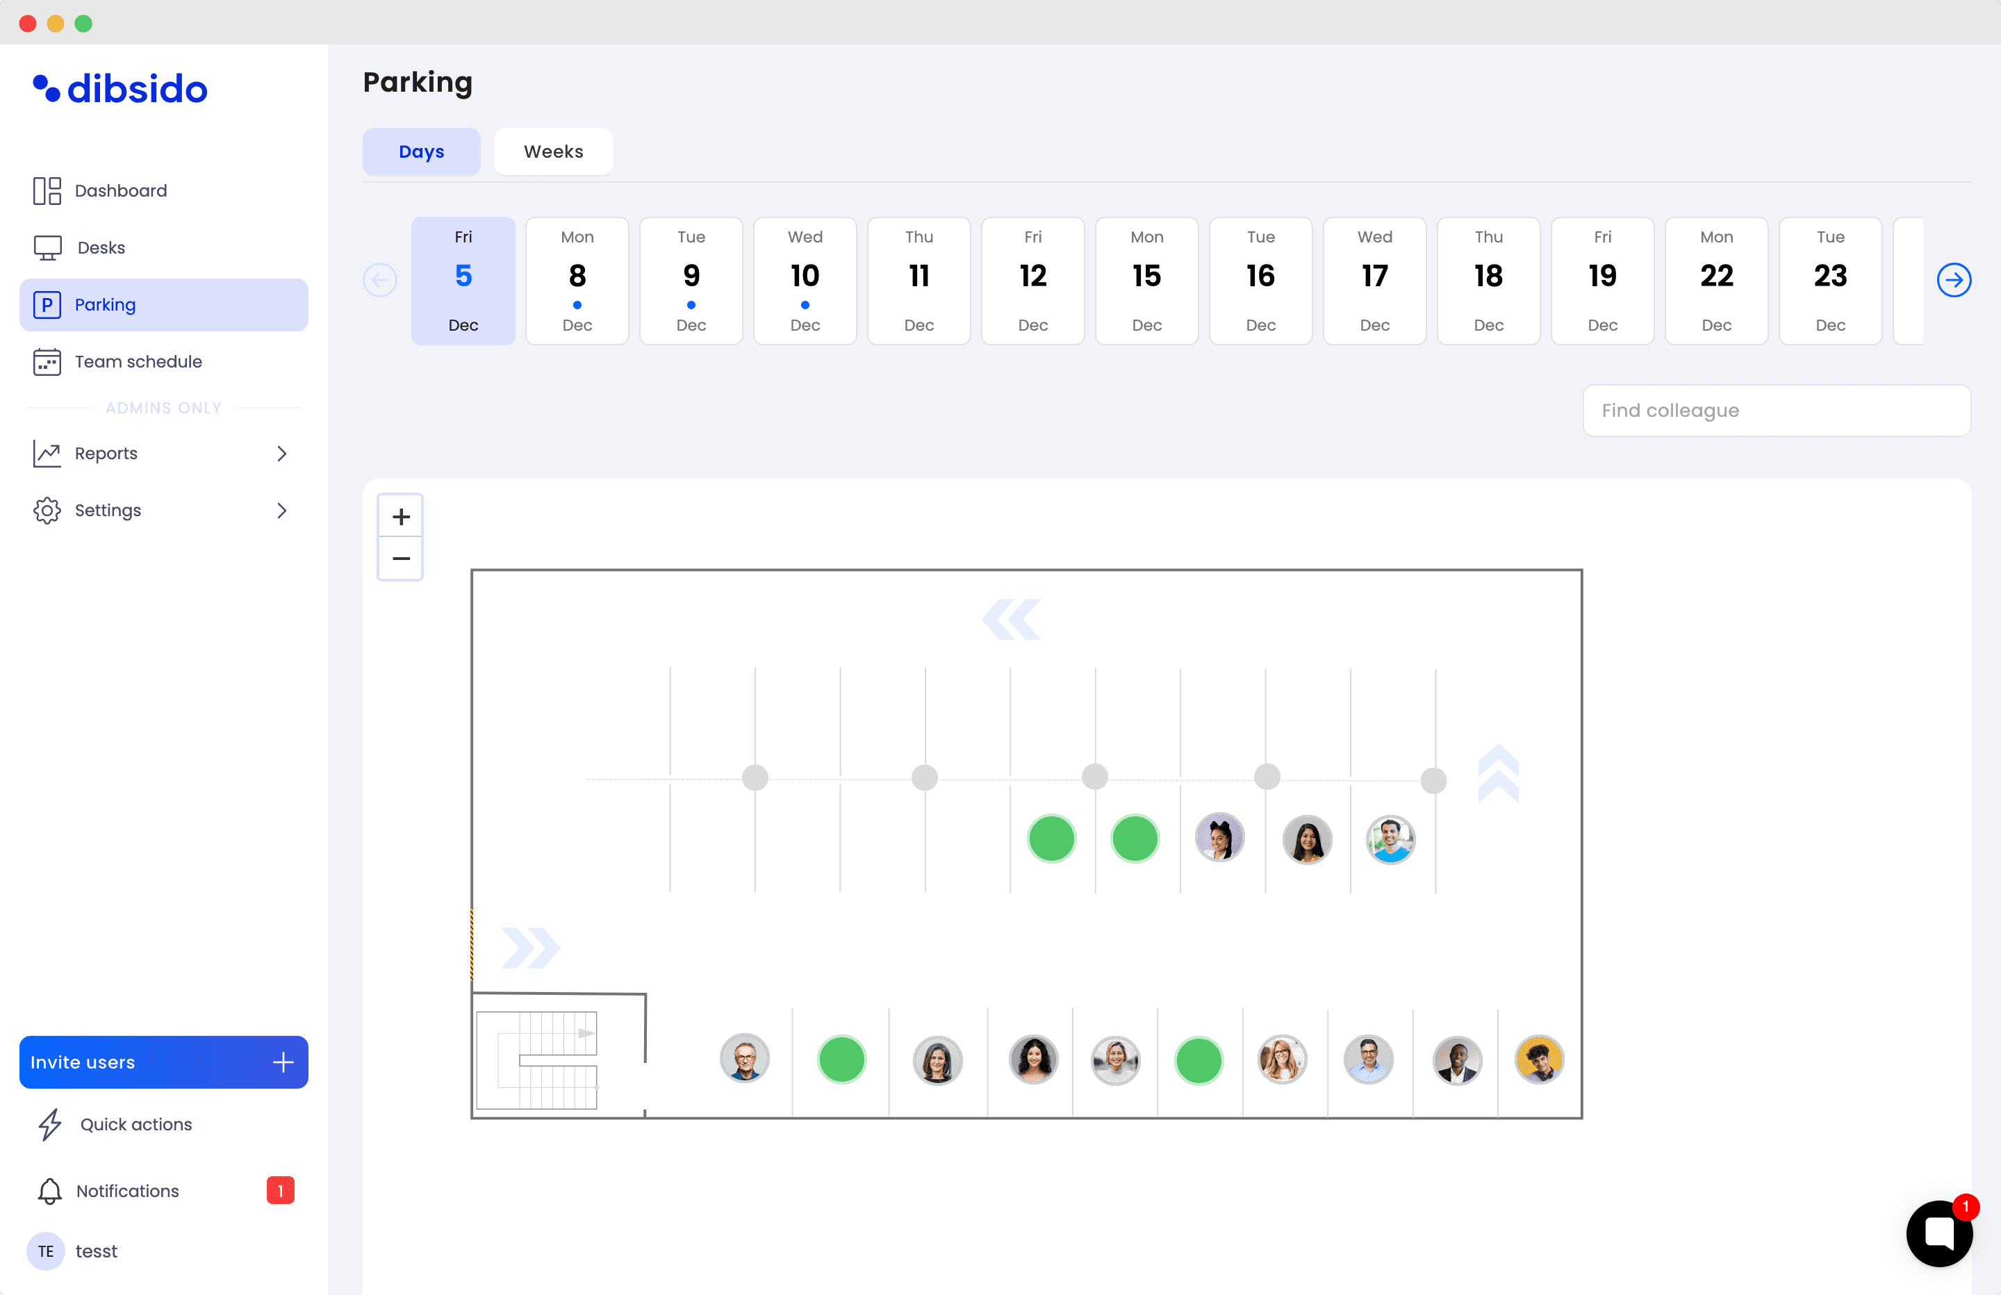2001x1295 pixels.
Task: Switch to the Weeks view tab
Action: (x=553, y=151)
